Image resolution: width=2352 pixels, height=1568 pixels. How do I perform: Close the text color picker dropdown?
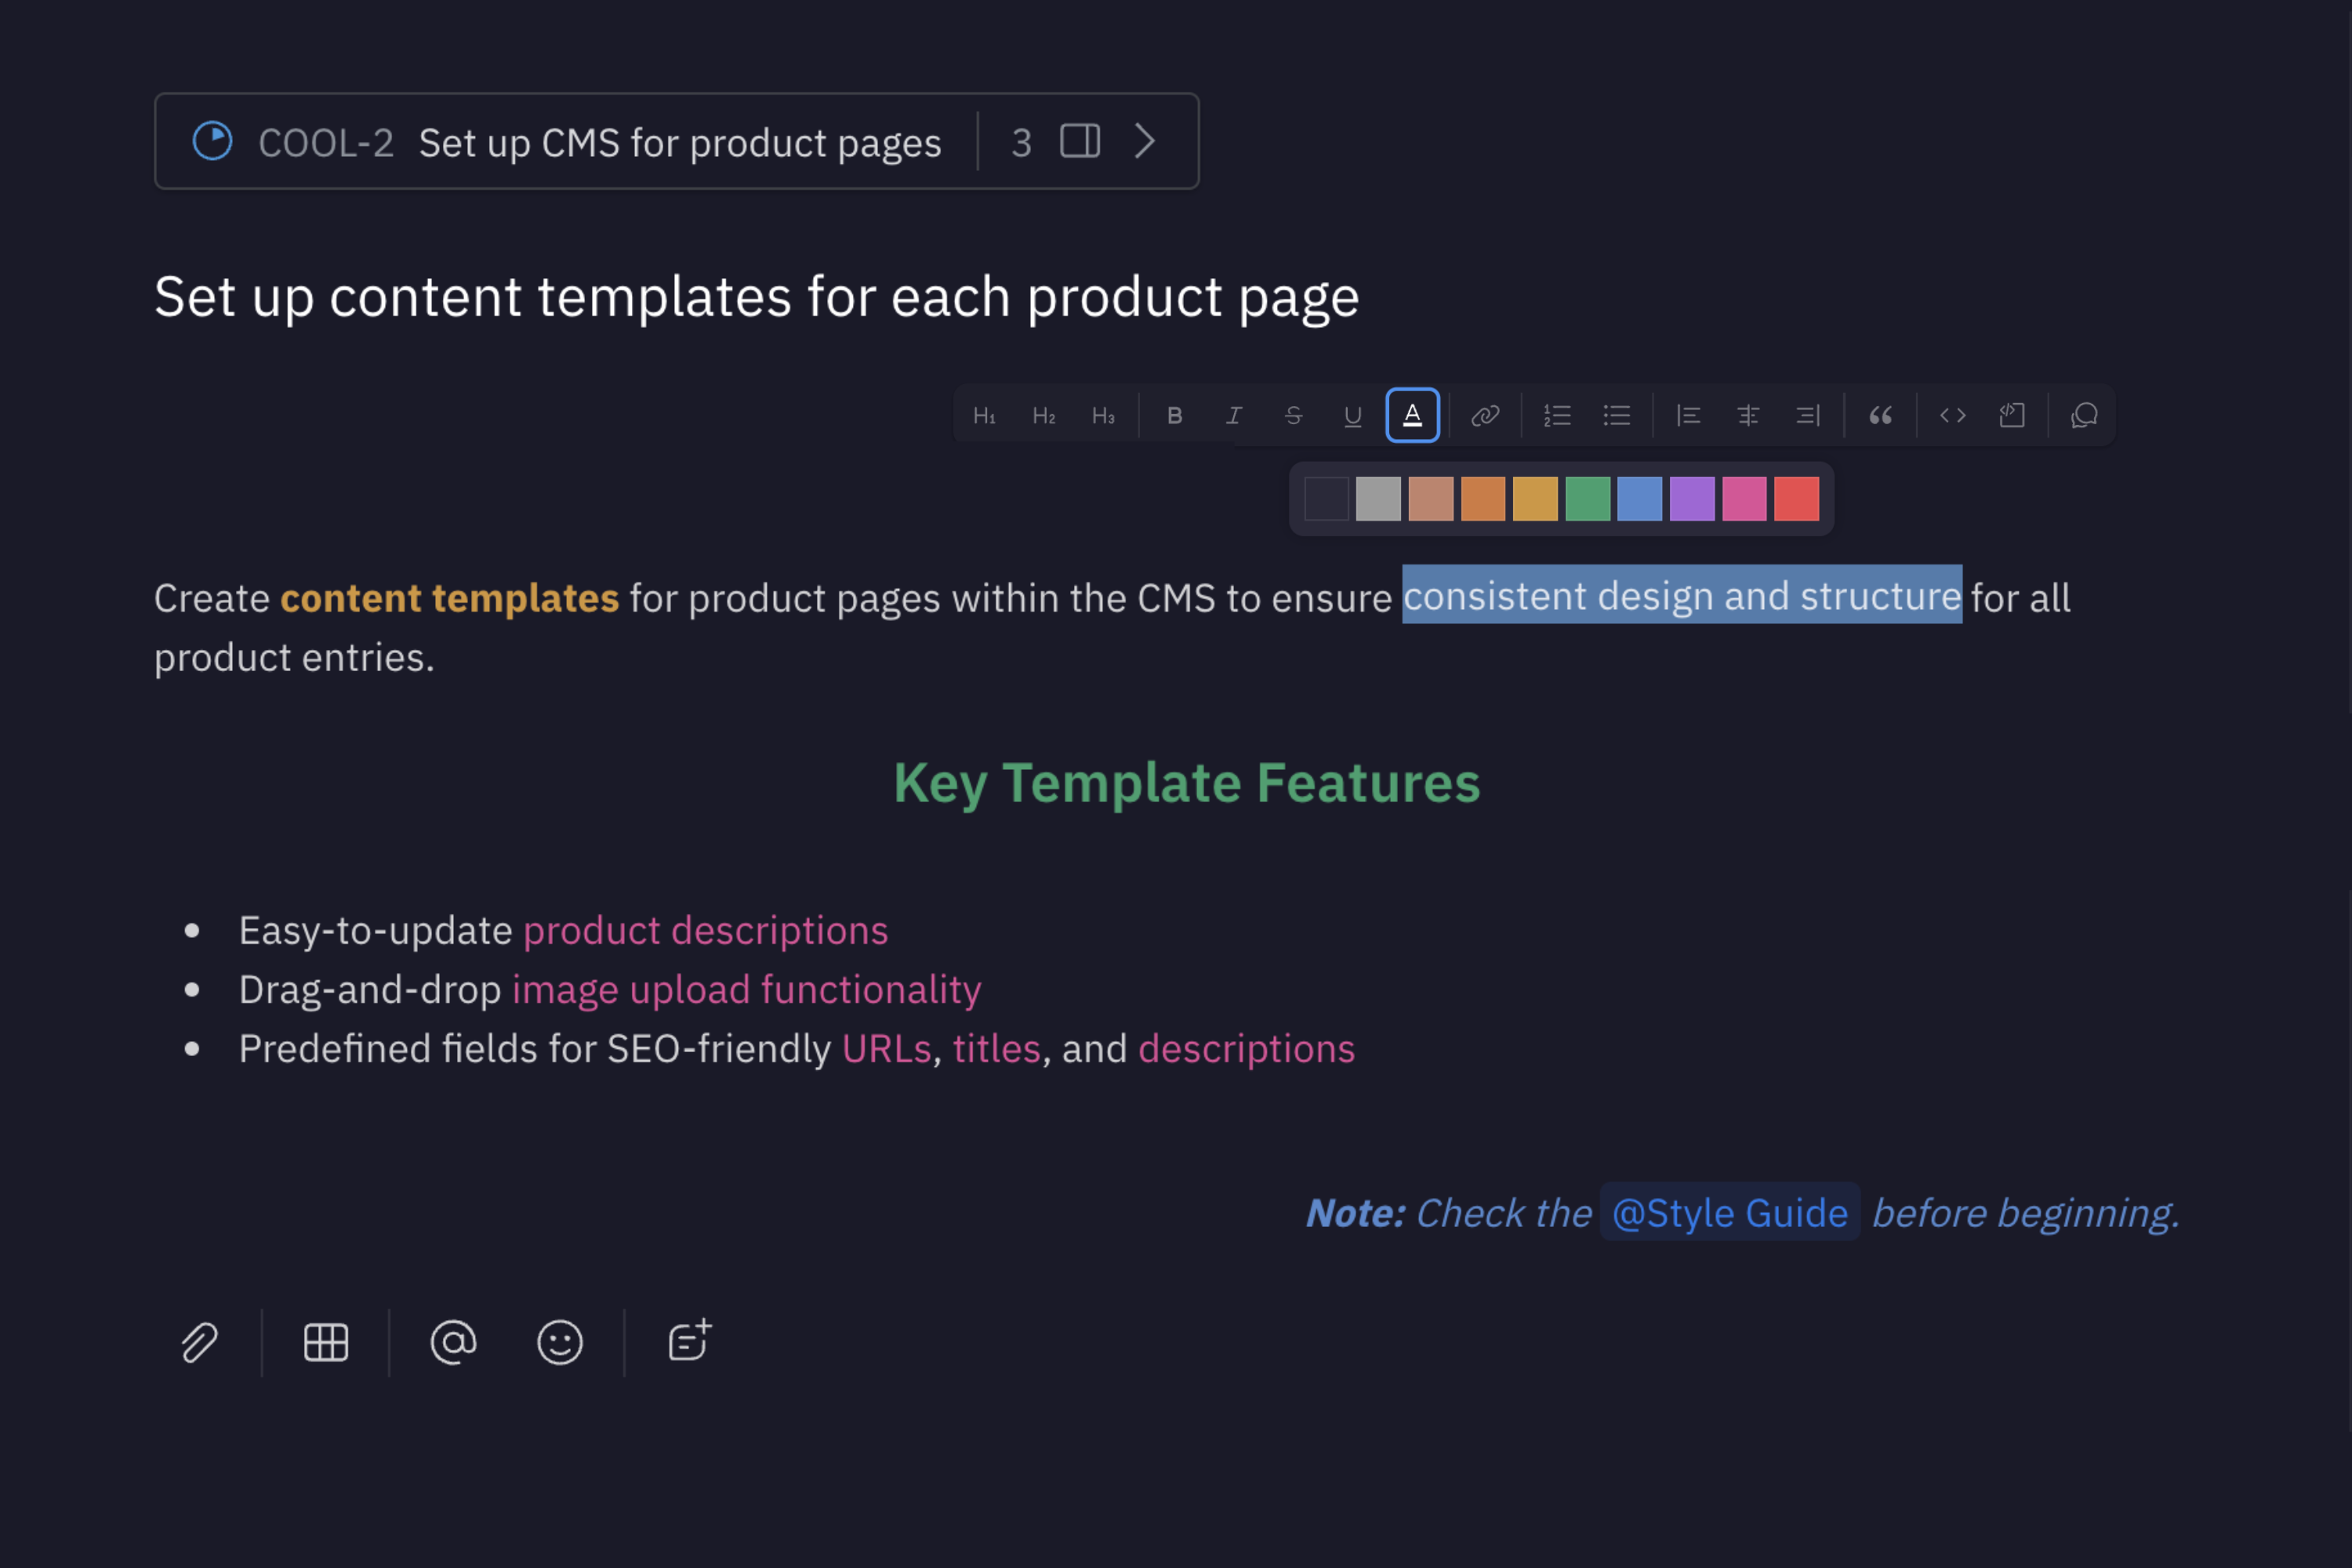1412,415
